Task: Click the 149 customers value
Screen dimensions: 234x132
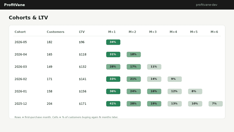Action: pyautogui.click(x=49, y=67)
